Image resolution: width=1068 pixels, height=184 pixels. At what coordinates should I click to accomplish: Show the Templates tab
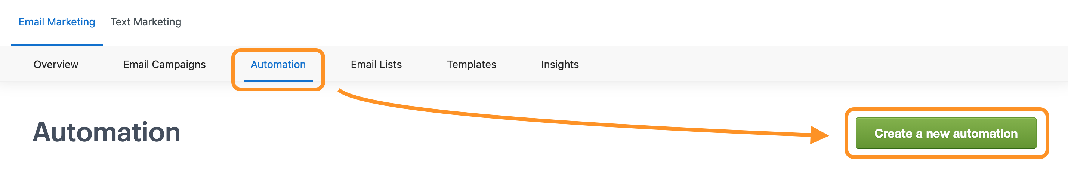[471, 64]
